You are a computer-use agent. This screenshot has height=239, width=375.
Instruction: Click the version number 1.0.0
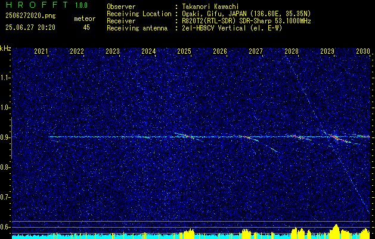click(81, 5)
